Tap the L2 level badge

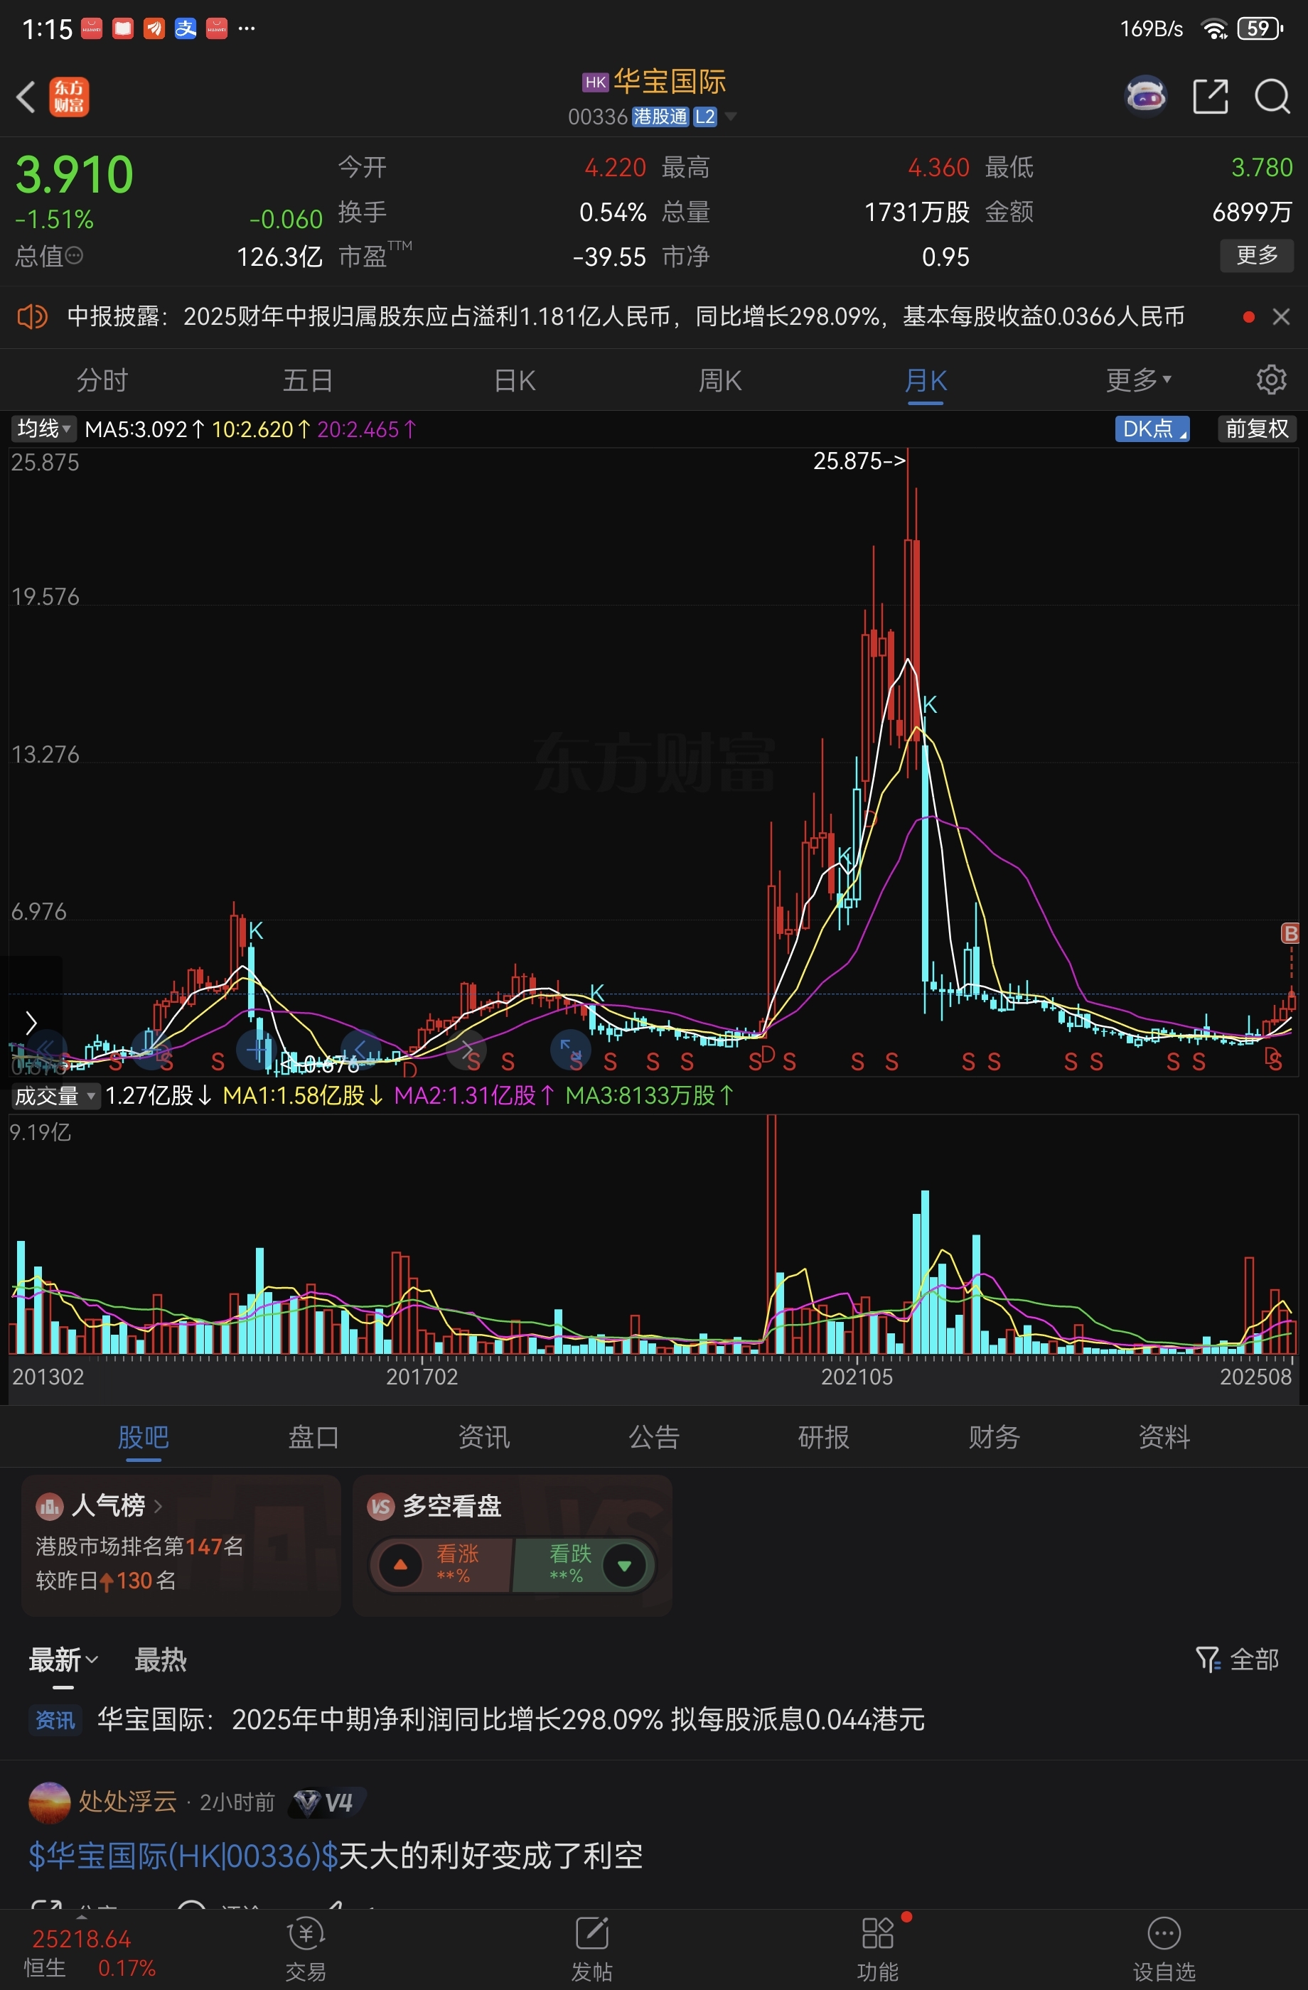pyautogui.click(x=704, y=117)
